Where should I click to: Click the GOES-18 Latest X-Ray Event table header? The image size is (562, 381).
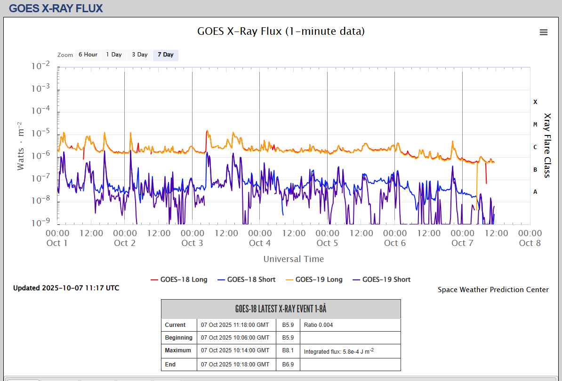coord(281,309)
